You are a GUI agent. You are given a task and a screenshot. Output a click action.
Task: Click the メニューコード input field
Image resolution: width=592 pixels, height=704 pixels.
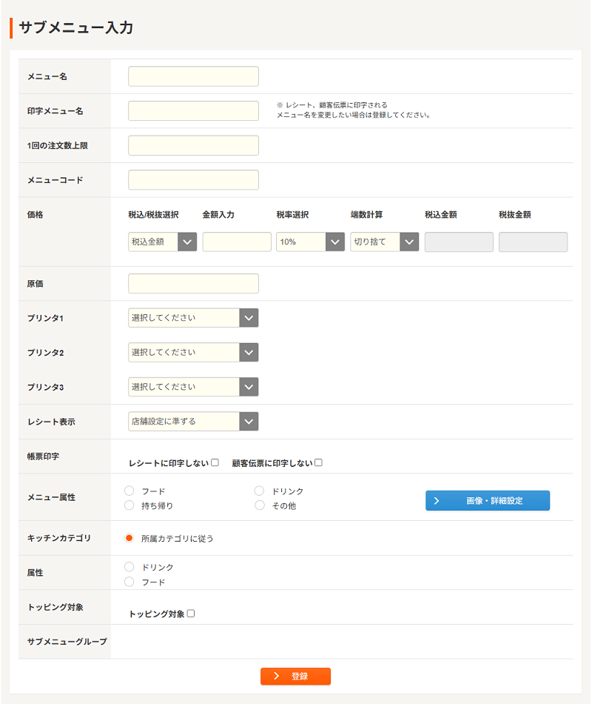pyautogui.click(x=193, y=180)
